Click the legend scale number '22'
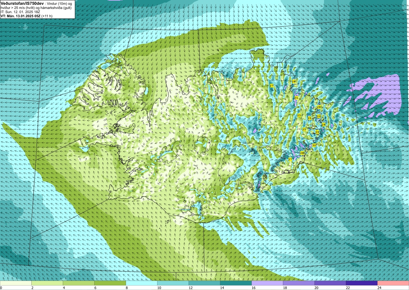 click(x=348, y=288)
